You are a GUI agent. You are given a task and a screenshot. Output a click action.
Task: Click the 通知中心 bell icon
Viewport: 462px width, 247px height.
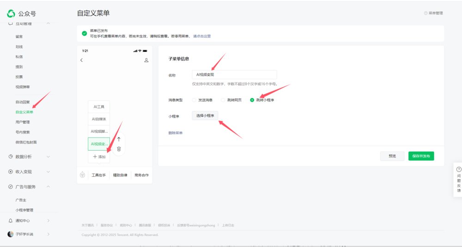click(11, 221)
